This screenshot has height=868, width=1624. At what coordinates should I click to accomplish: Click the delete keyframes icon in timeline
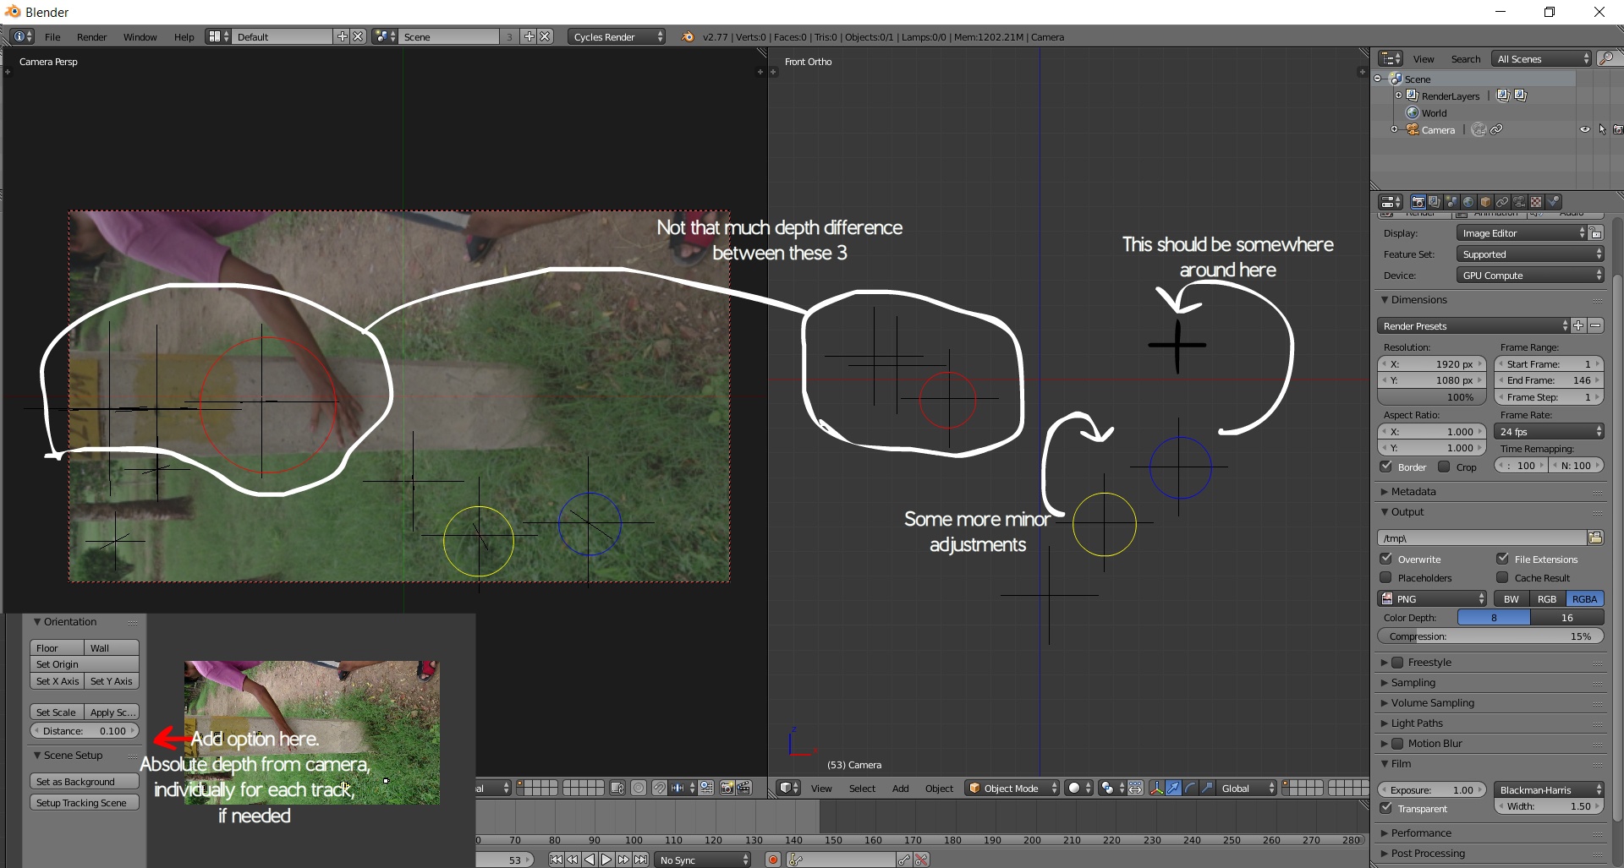coord(921,860)
